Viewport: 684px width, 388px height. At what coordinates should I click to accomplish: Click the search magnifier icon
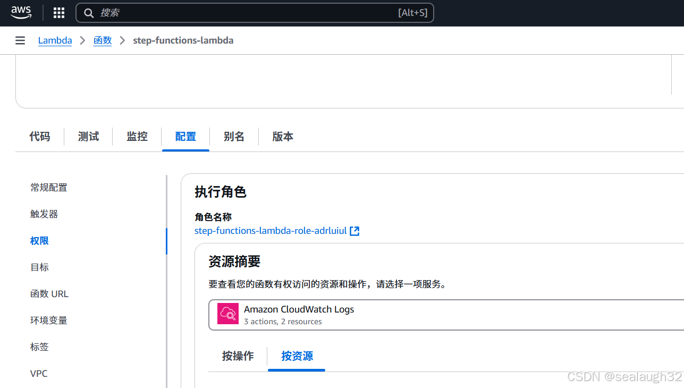[89, 13]
